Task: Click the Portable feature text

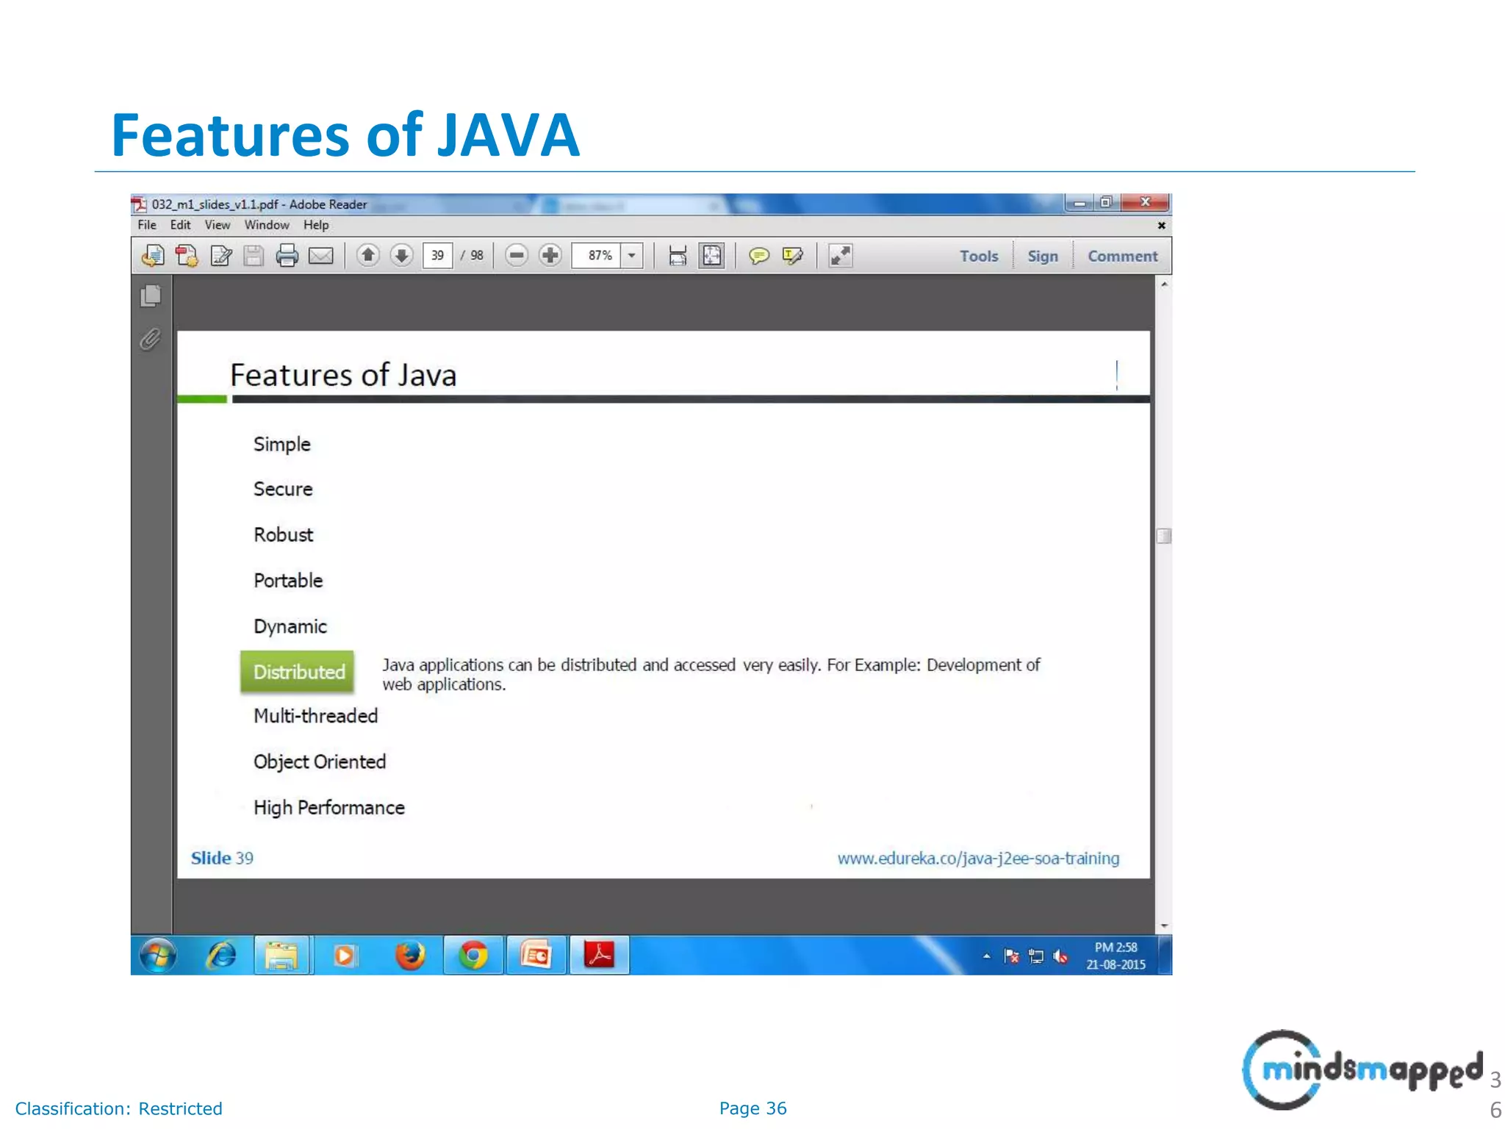Action: pos(288,581)
